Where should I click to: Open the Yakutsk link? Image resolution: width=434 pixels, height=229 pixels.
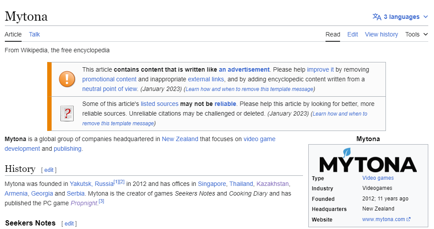81,184
